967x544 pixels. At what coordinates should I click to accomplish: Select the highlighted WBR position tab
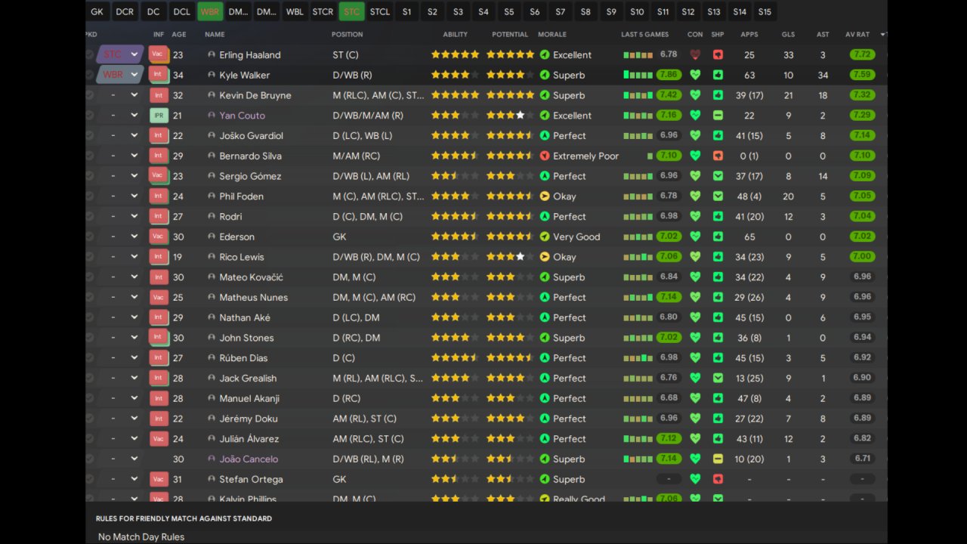point(210,11)
